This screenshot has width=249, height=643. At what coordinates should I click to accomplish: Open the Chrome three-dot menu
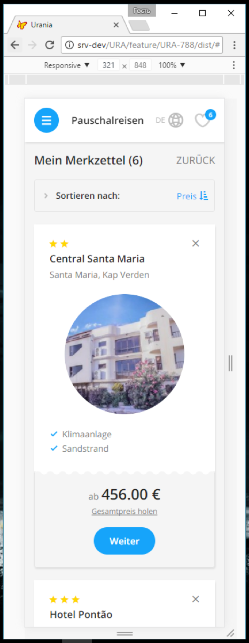pos(235,45)
